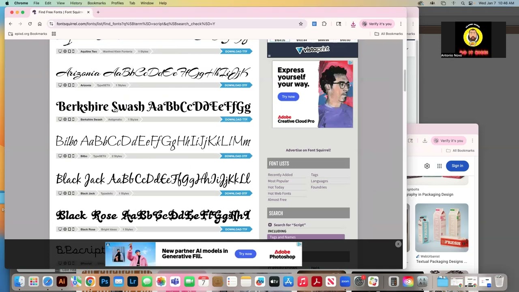Image resolution: width=519 pixels, height=292 pixels.
Task: Click the Typadelic foundry link
Action: 107,193
